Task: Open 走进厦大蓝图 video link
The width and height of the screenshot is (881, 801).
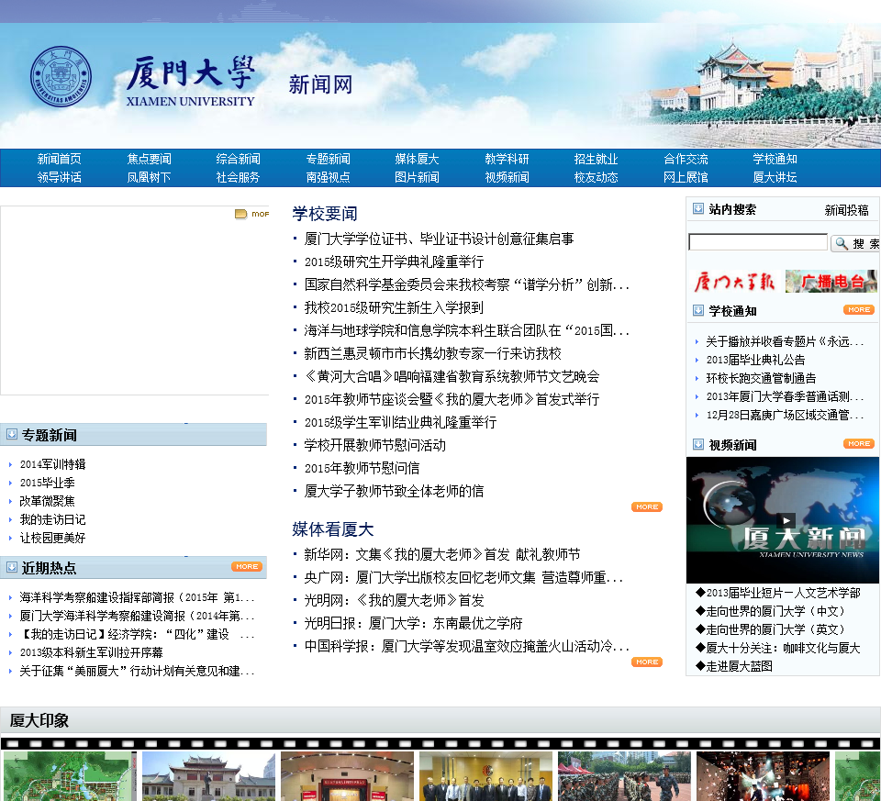Action: tap(734, 666)
